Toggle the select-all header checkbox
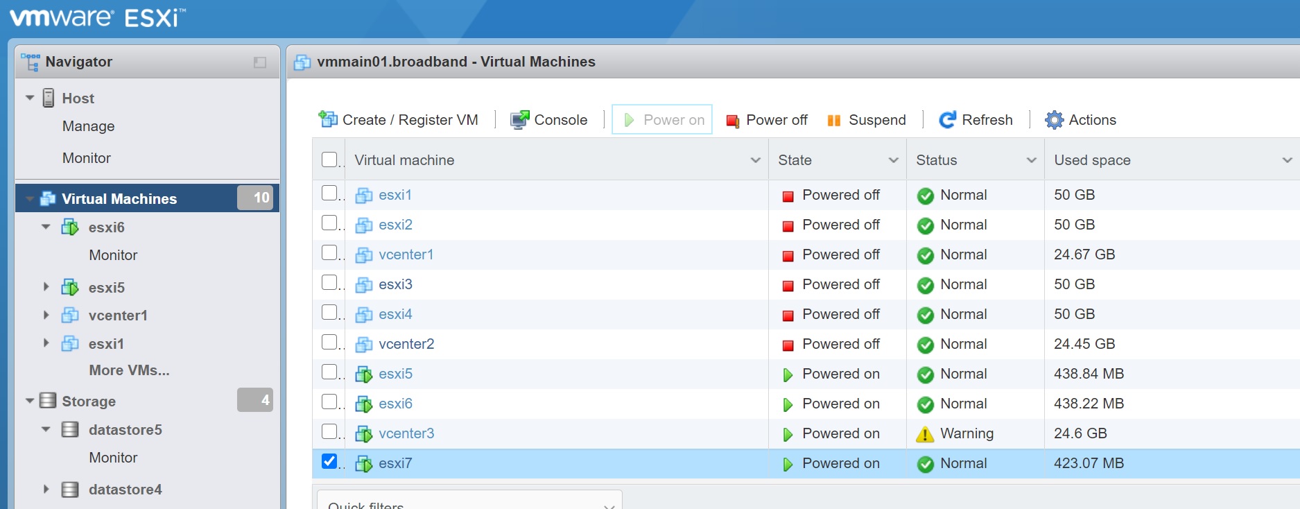Viewport: 1300px width, 509px height. [329, 159]
